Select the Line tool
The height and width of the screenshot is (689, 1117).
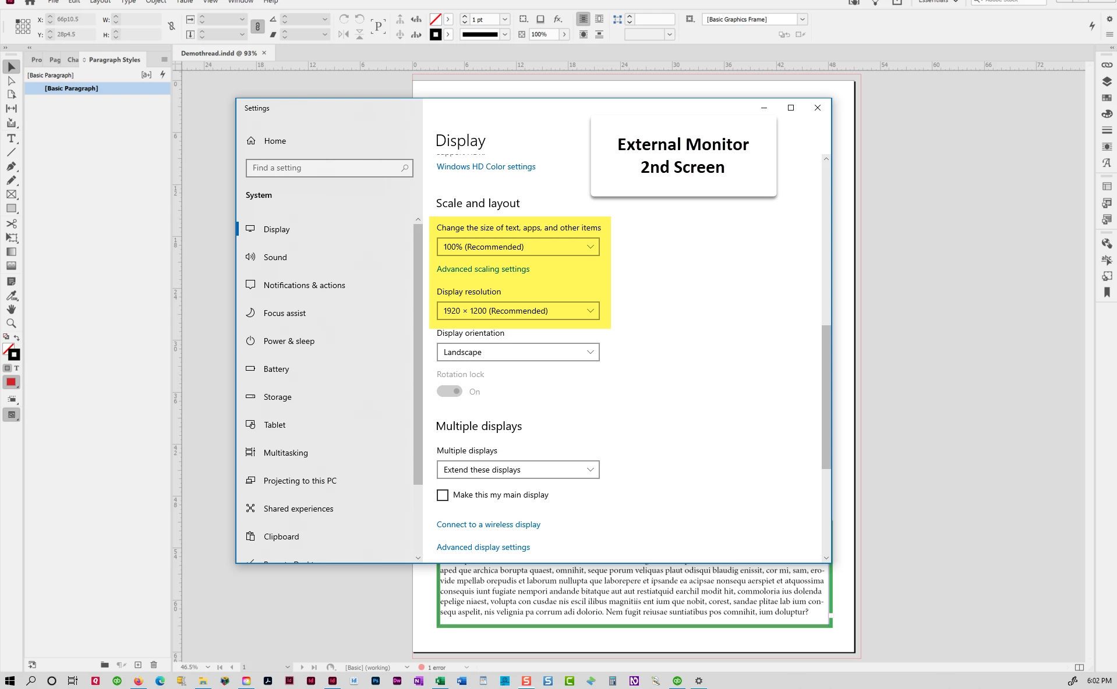tap(11, 152)
